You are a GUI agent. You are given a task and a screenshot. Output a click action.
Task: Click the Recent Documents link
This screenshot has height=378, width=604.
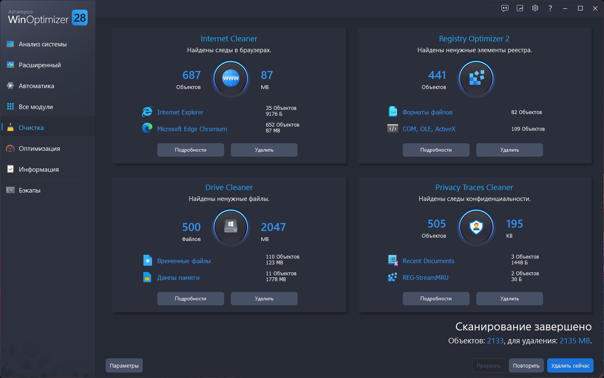428,261
